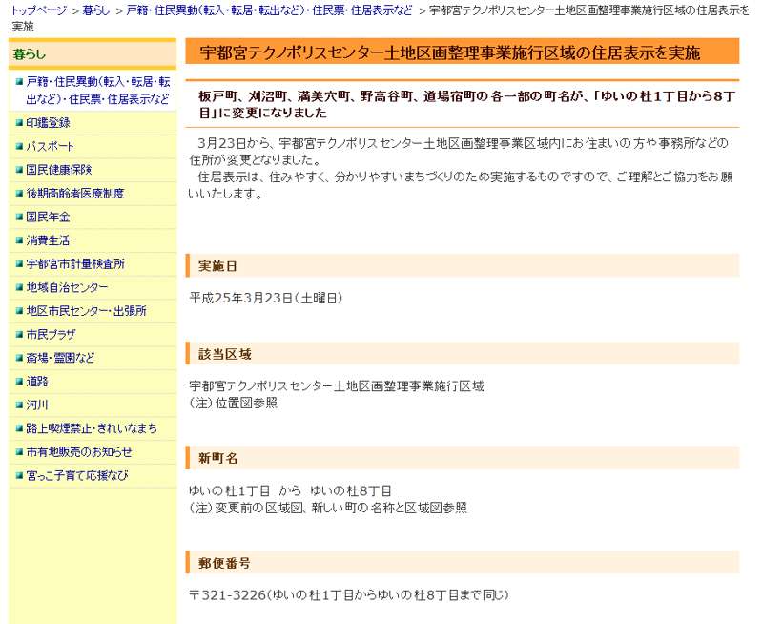Viewport: 763px width, 624px height.
Task: Click the bullet icon beside 国民健康保険
Action: [x=19, y=170]
